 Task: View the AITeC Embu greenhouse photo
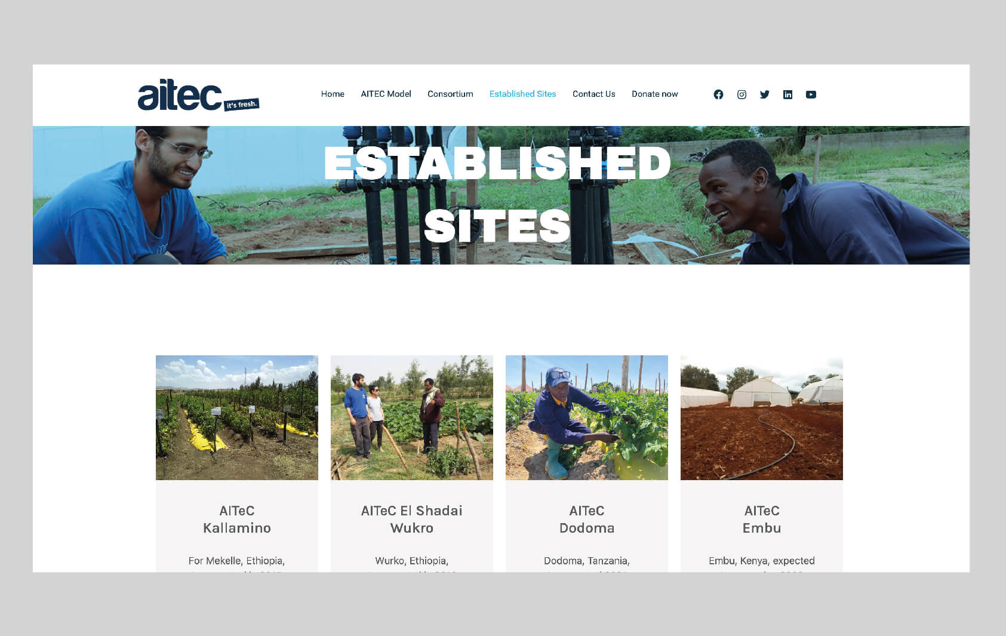(x=762, y=417)
